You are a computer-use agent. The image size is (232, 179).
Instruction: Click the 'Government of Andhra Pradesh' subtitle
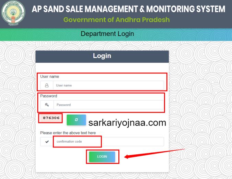[x=117, y=20]
